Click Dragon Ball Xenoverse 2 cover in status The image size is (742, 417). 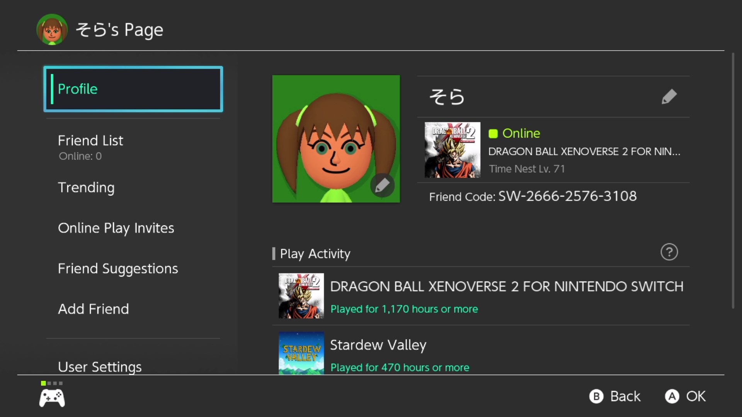coord(452,150)
